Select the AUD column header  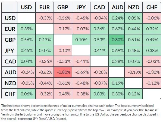click(x=118, y=8)
